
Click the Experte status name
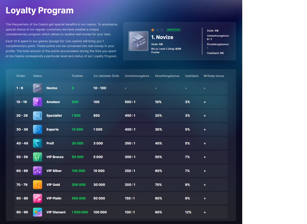(52, 129)
